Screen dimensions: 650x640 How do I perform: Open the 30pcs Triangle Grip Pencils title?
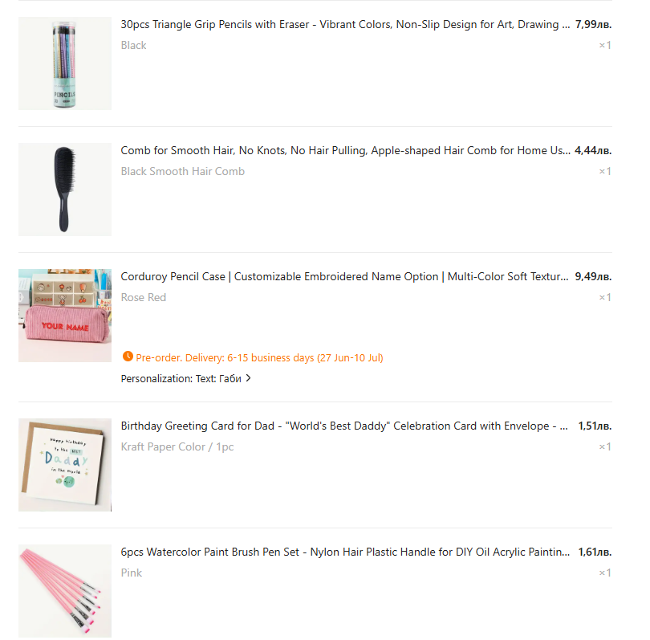[x=345, y=24]
